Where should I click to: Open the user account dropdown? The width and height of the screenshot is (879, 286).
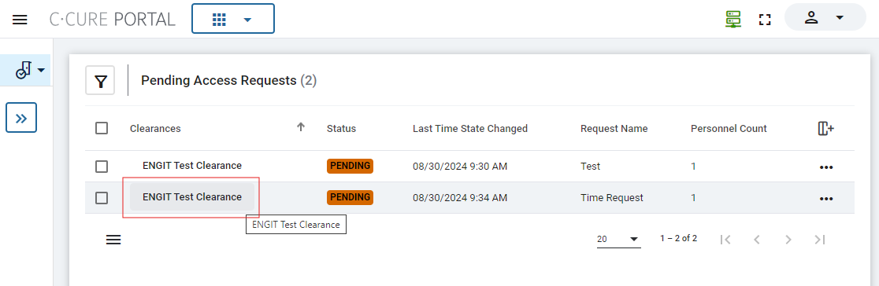pos(825,17)
